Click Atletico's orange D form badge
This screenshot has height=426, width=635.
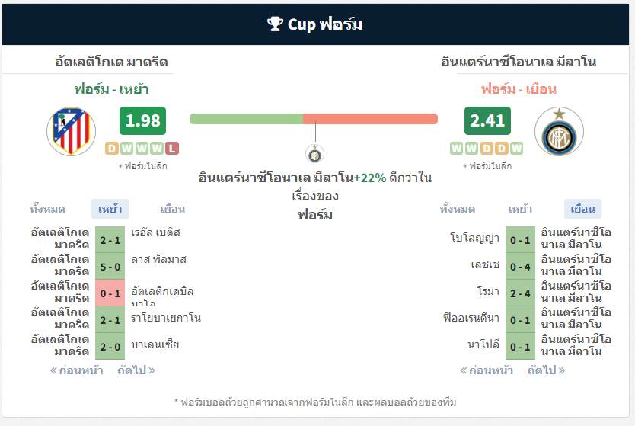(x=111, y=148)
